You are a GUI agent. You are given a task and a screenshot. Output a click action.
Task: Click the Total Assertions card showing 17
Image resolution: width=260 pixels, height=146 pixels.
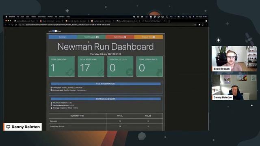(x=91, y=67)
